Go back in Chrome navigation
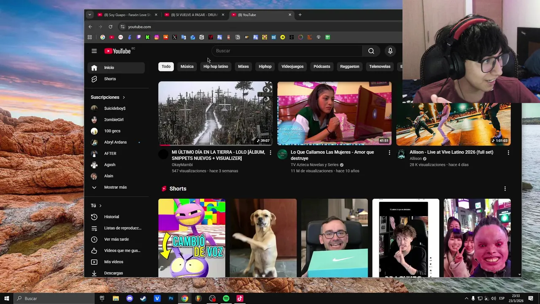The width and height of the screenshot is (540, 304). pos(90,27)
